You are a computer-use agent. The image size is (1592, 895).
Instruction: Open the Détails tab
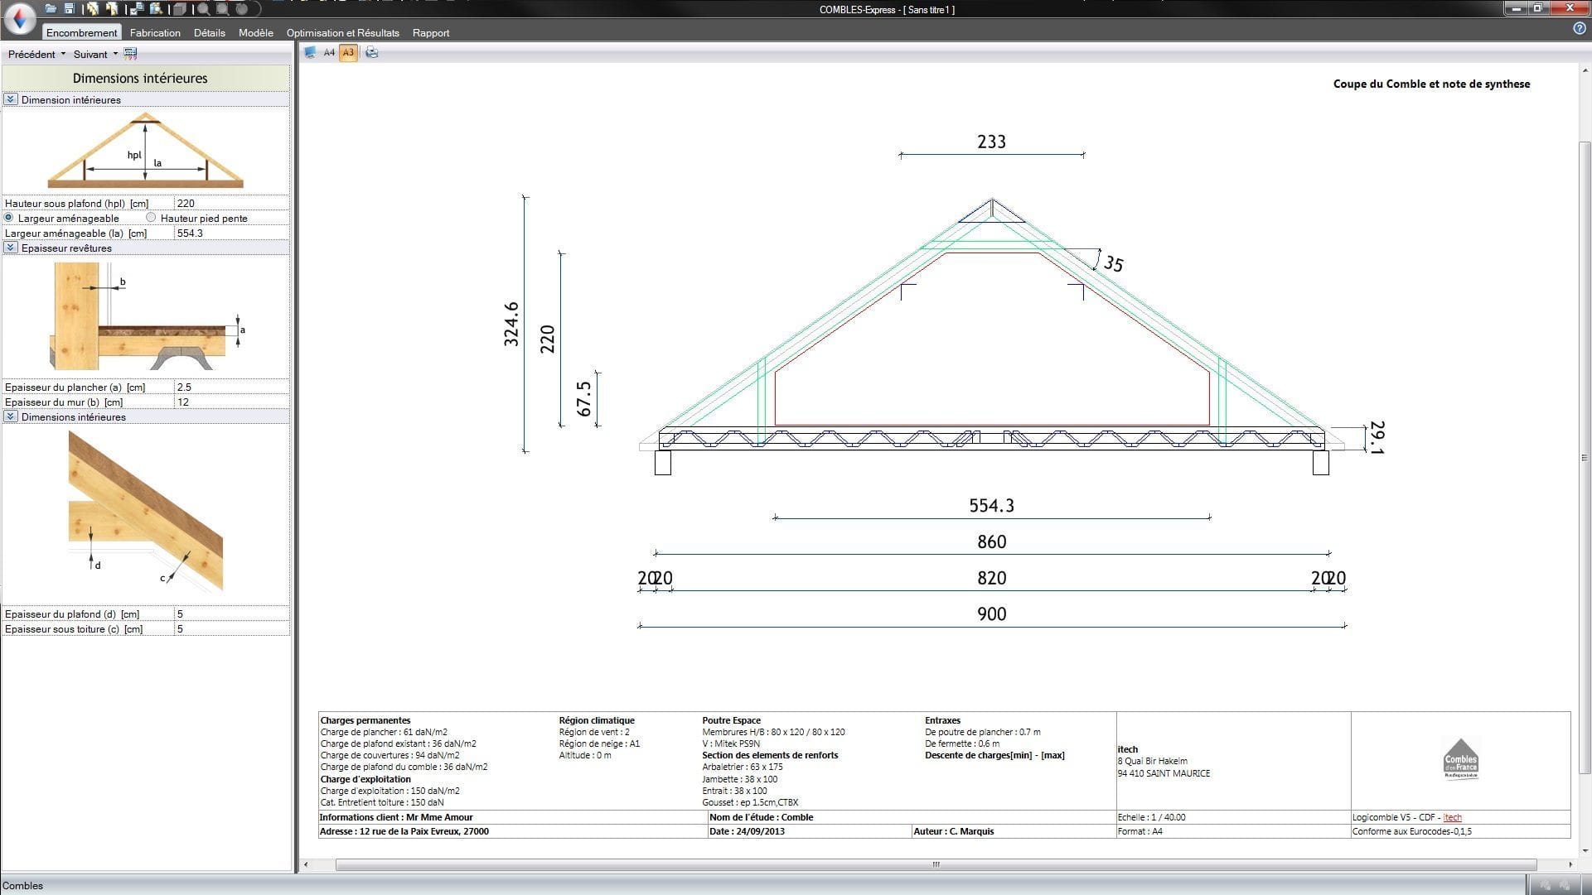210,32
